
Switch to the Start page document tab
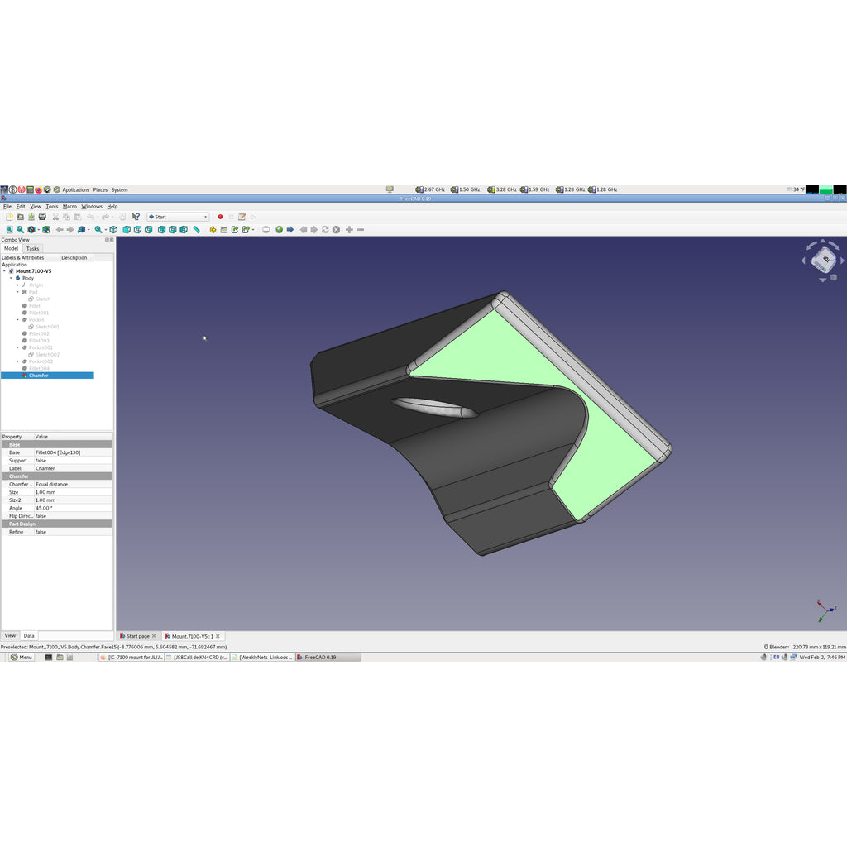[138, 636]
